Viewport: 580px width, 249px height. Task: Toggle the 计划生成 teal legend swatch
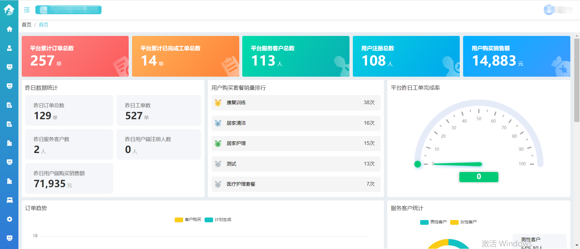209,220
